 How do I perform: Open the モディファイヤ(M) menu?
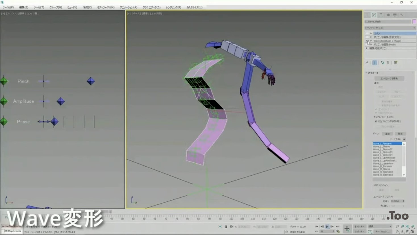pos(106,7)
